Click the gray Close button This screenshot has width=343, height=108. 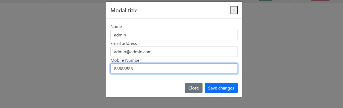click(194, 88)
